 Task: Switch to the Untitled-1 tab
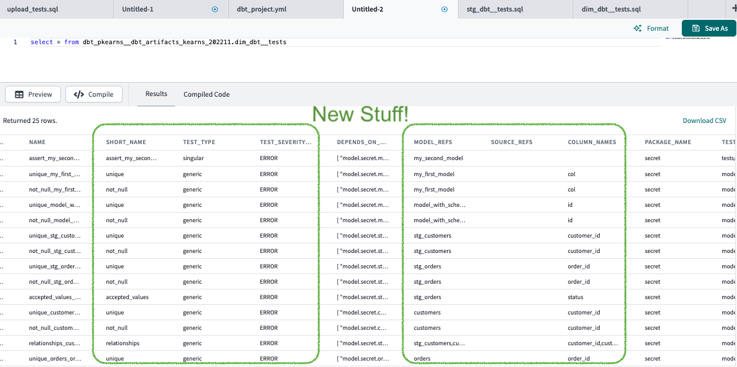pos(171,10)
